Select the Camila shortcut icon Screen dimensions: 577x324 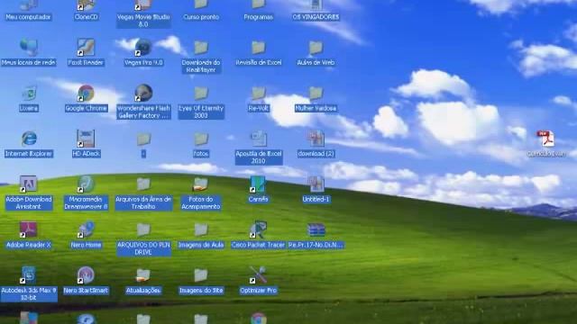click(x=259, y=184)
